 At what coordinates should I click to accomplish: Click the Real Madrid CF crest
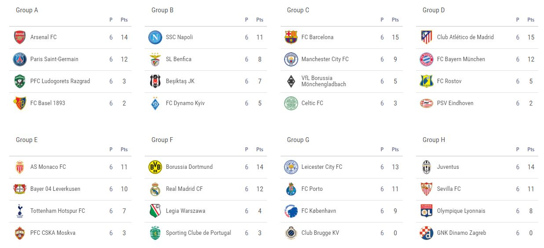point(155,189)
